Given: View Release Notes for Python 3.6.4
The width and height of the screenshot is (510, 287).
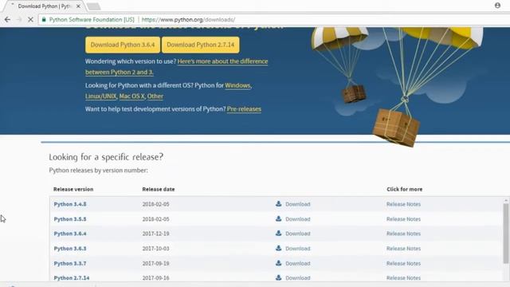Looking at the screenshot, I should [x=403, y=234].
